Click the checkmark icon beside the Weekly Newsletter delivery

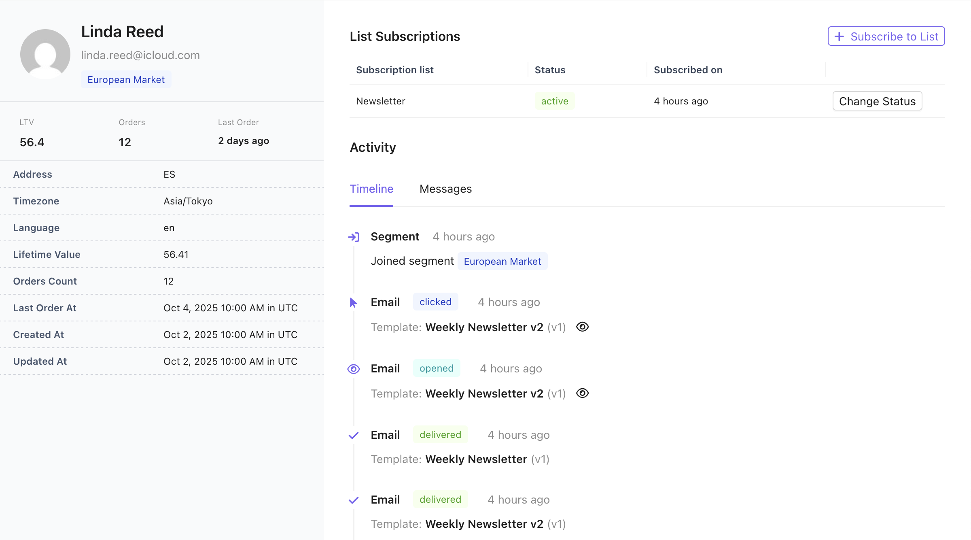click(354, 435)
